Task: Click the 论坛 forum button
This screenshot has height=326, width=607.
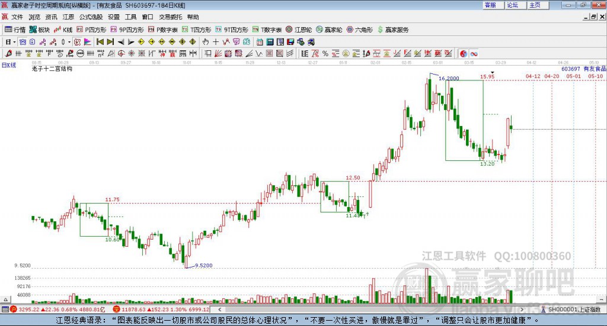Action: pyautogui.click(x=516, y=5)
